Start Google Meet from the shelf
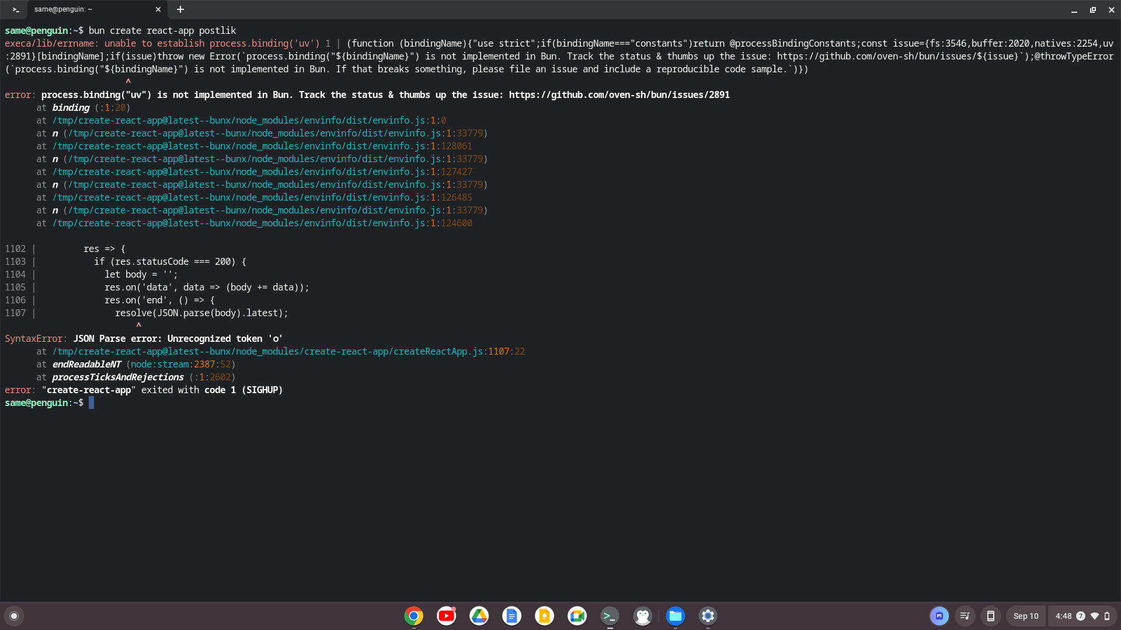 [577, 615]
